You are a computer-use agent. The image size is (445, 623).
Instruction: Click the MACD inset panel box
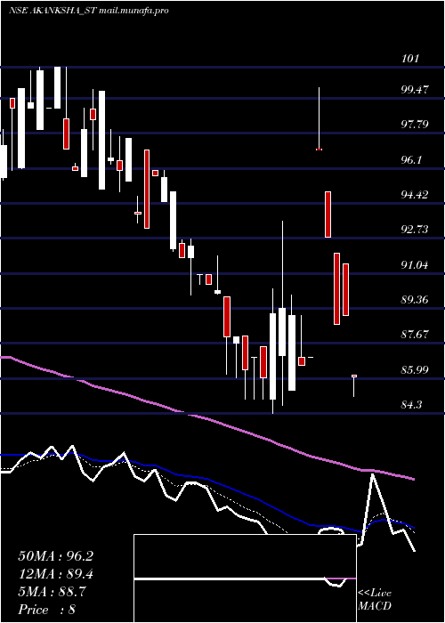coord(245,578)
